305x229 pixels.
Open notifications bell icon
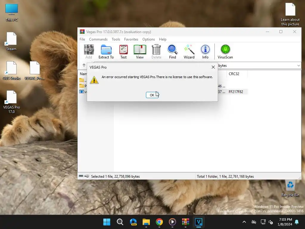(x=297, y=222)
